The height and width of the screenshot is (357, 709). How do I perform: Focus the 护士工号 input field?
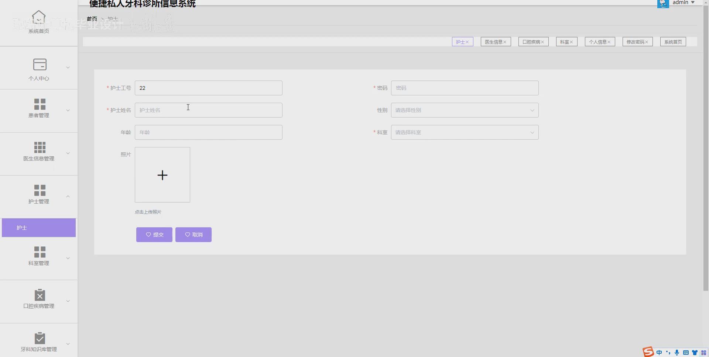(209, 88)
